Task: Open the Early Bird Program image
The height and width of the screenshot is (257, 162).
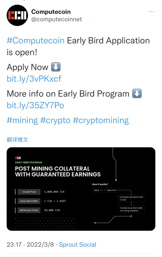Action: tap(81, 189)
